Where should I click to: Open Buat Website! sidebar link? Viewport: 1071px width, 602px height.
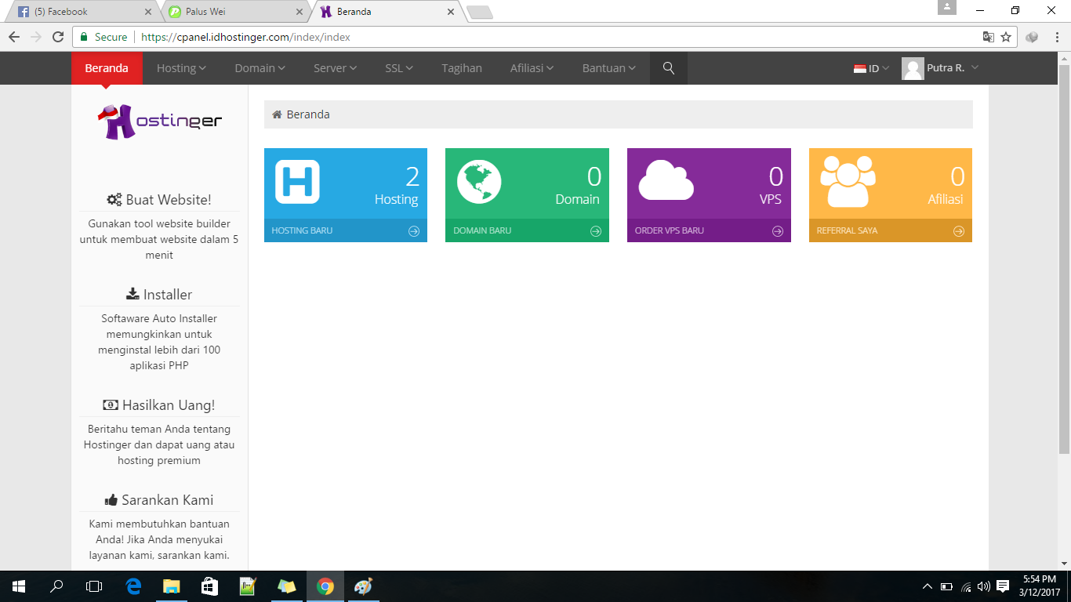point(159,200)
